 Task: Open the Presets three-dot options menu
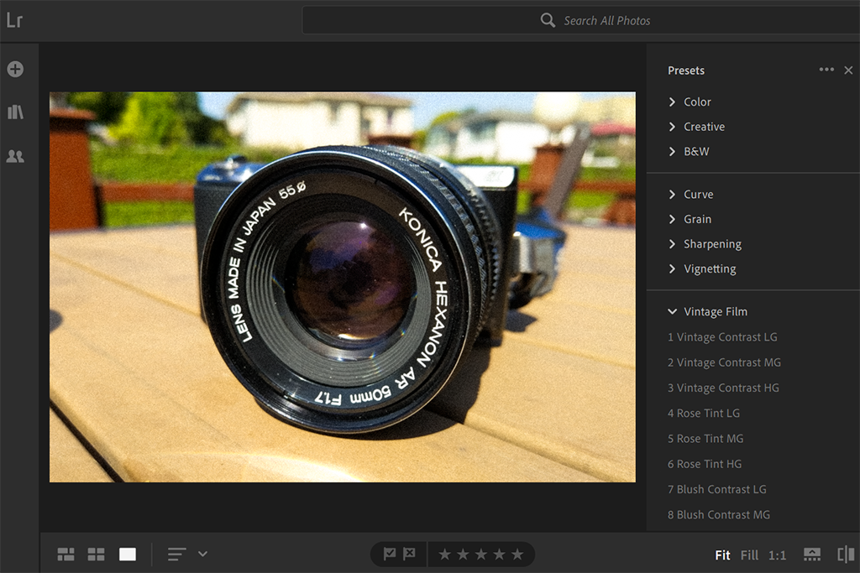click(x=826, y=70)
